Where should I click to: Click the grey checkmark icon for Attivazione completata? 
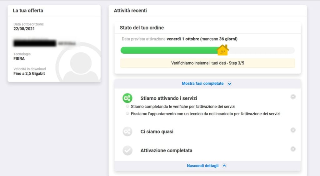tap(127, 150)
